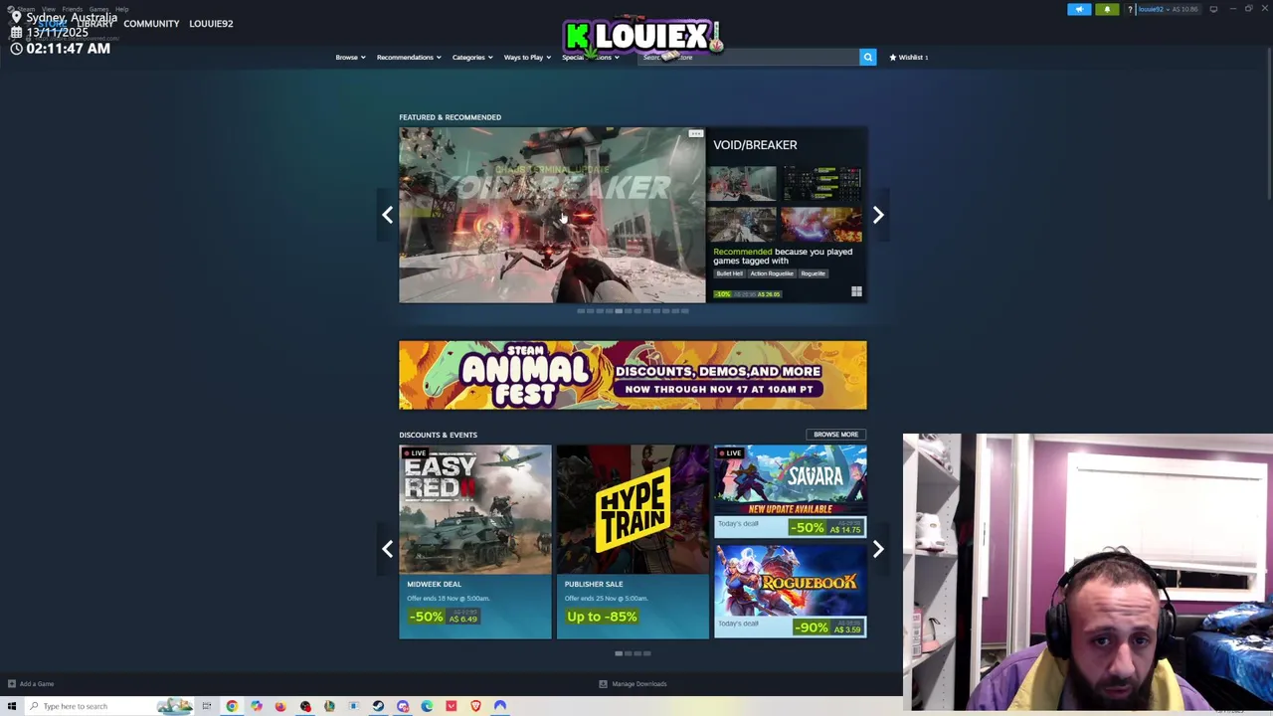
Task: Open the Easy Red 2 midweek deal card
Action: 475,541
